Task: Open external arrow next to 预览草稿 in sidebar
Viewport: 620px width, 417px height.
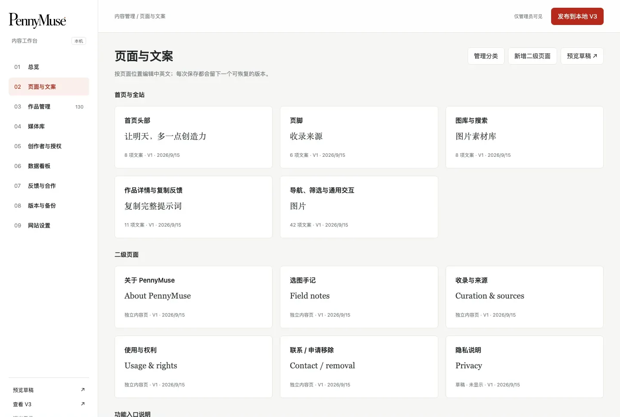Action: [x=83, y=390]
